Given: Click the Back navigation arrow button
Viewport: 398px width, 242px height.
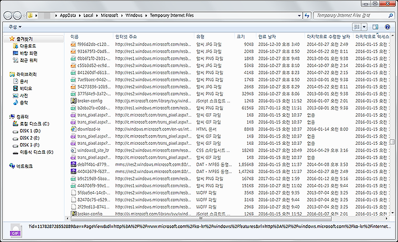Looking at the screenshot, I should [x=8, y=15].
